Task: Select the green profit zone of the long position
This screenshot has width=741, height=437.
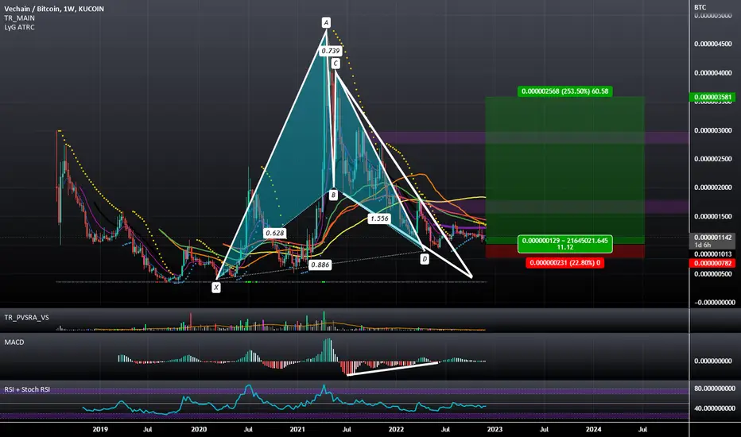Action: 564,170
